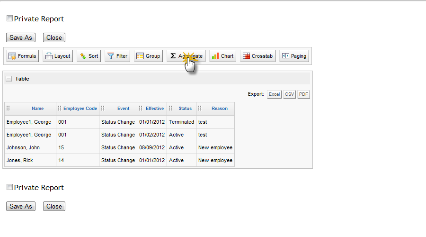Check the top Private Report checkbox
426x237 pixels.
click(x=9, y=18)
